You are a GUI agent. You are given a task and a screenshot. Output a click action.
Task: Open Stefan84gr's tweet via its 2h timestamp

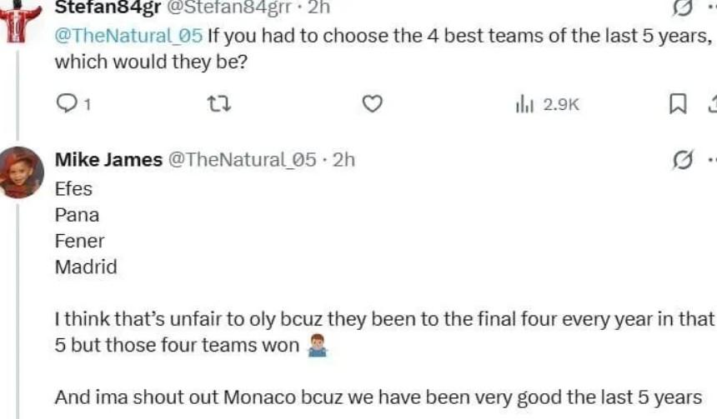[318, 7]
